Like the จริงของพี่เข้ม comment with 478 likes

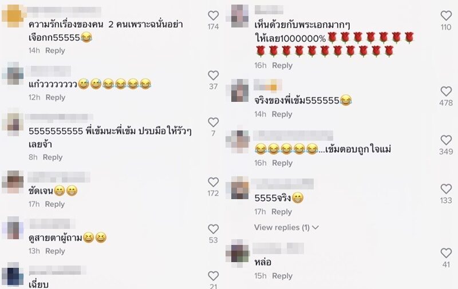point(446,92)
